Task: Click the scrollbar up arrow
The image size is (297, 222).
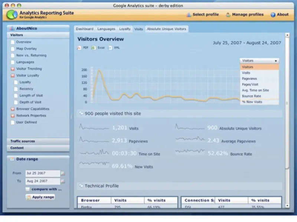Action: 287,35
